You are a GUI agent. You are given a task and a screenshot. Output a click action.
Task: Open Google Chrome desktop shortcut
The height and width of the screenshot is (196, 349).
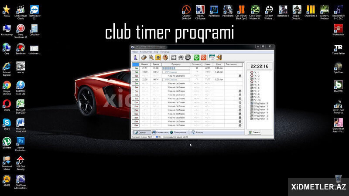(7, 88)
